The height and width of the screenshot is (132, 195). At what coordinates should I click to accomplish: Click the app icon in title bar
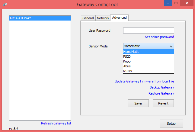pyautogui.click(x=5, y=5)
